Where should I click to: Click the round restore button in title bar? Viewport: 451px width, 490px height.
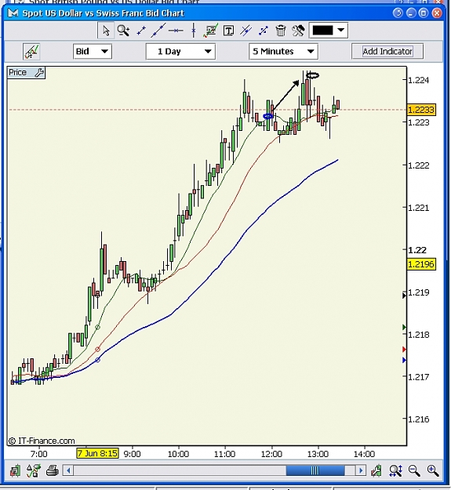398,13
